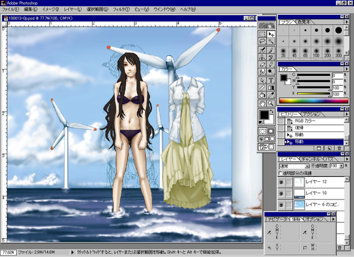
Task: Hide レイヤー 10 with its eye icon
Action: [282, 193]
